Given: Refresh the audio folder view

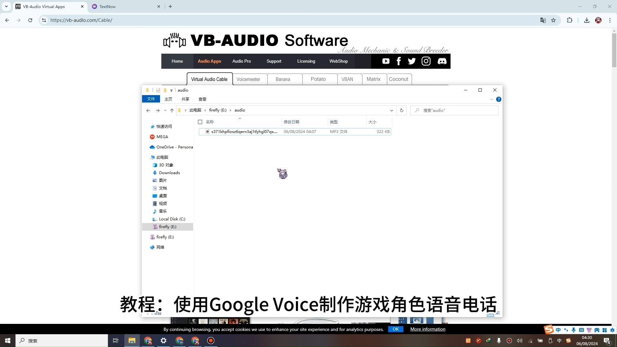Looking at the screenshot, I should point(401,110).
